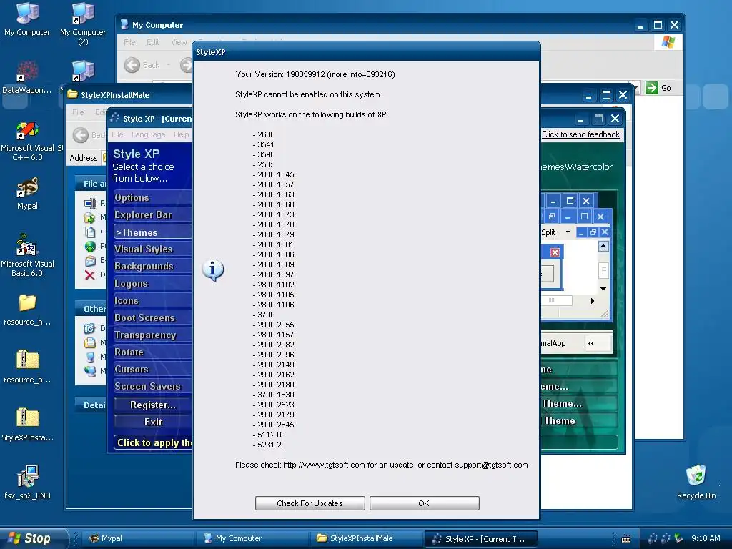Launch Mypal browser from desktop
732x549 pixels.
pyautogui.click(x=27, y=193)
